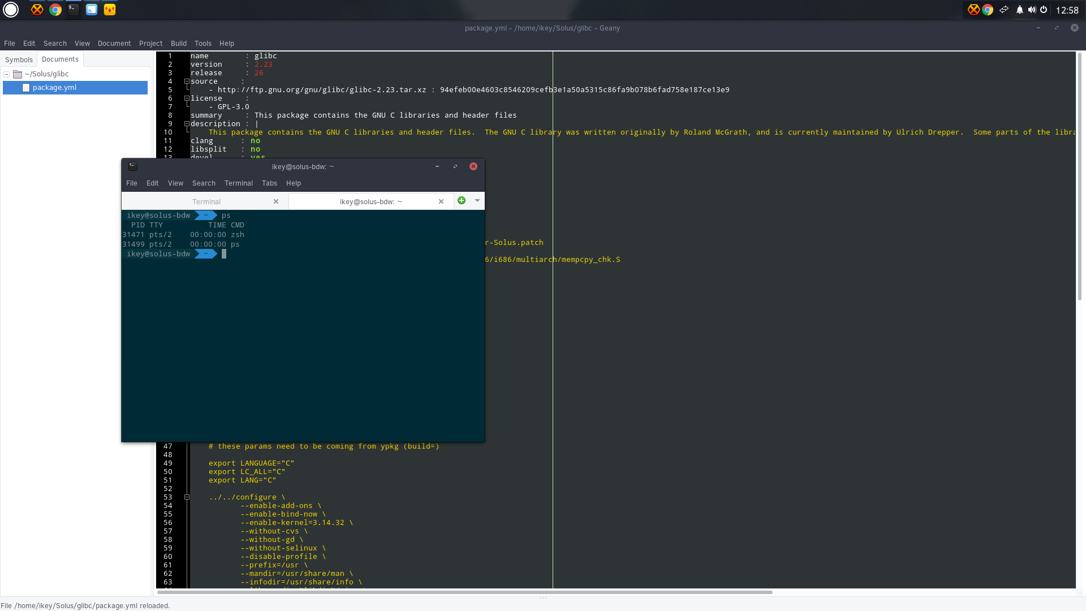
Task: Open HexChat from the top panel launcher
Action: [37, 10]
